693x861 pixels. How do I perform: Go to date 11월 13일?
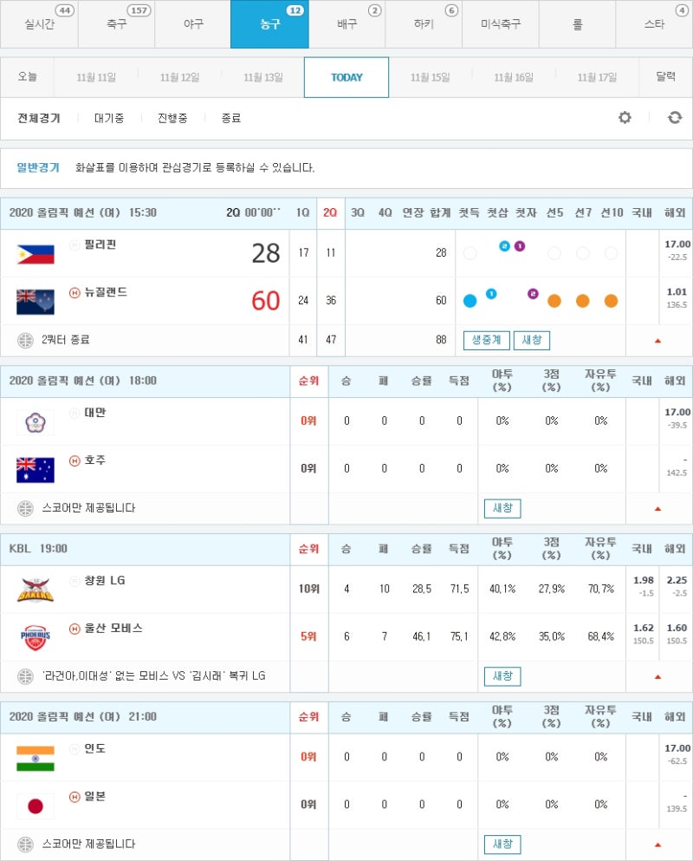(262, 77)
